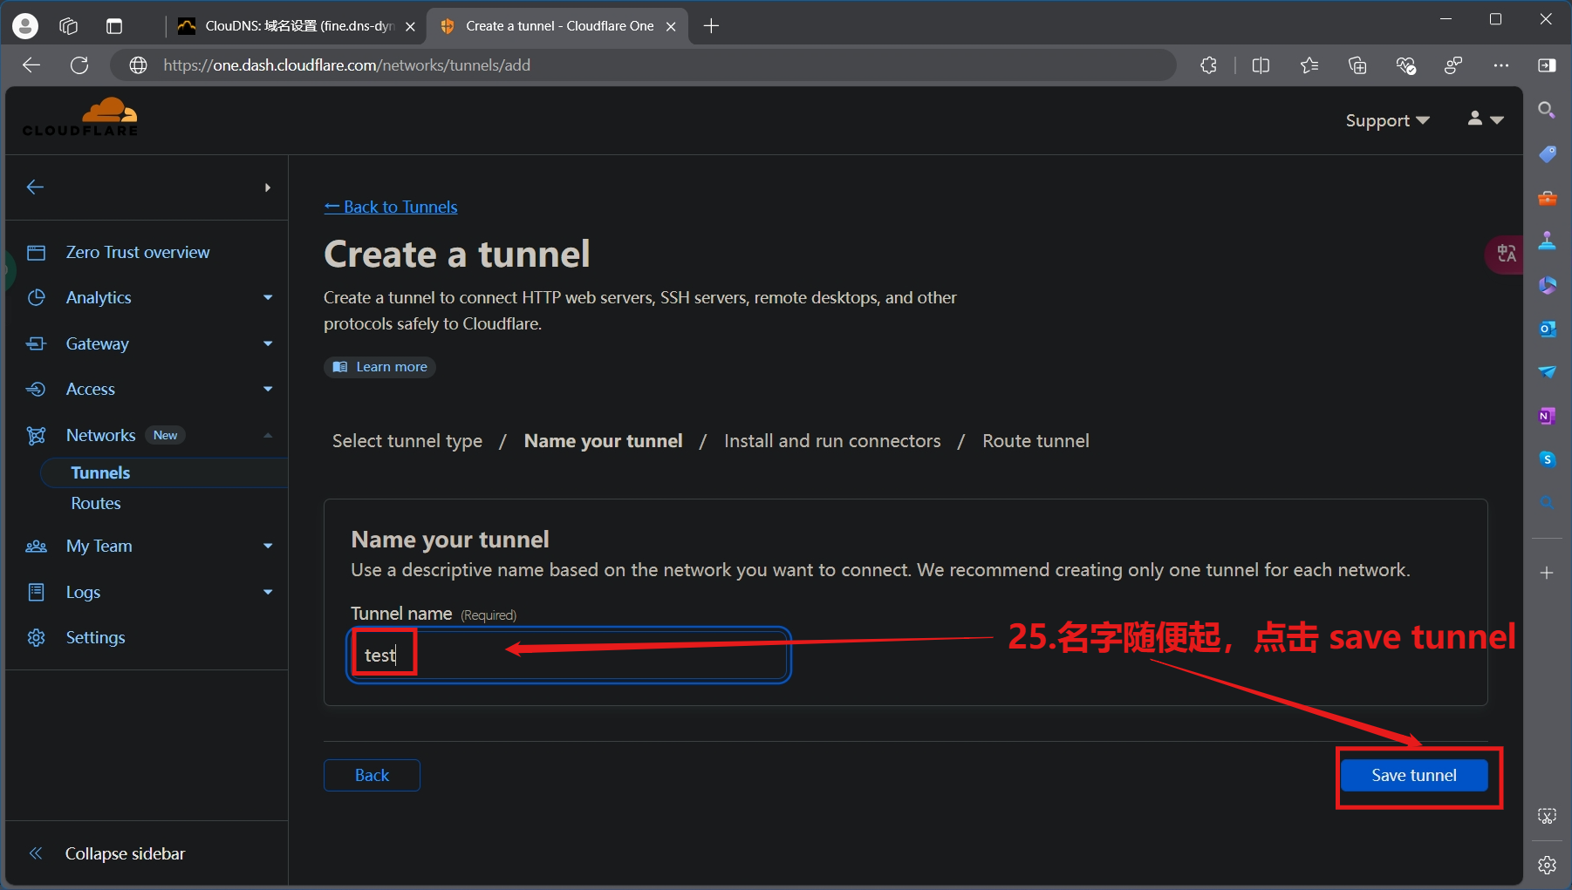Click the Analytics pie chart icon
The image size is (1572, 890).
click(x=36, y=298)
